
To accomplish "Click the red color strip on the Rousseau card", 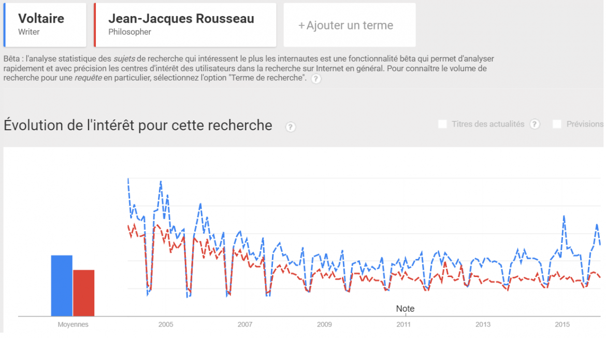I will [x=95, y=24].
